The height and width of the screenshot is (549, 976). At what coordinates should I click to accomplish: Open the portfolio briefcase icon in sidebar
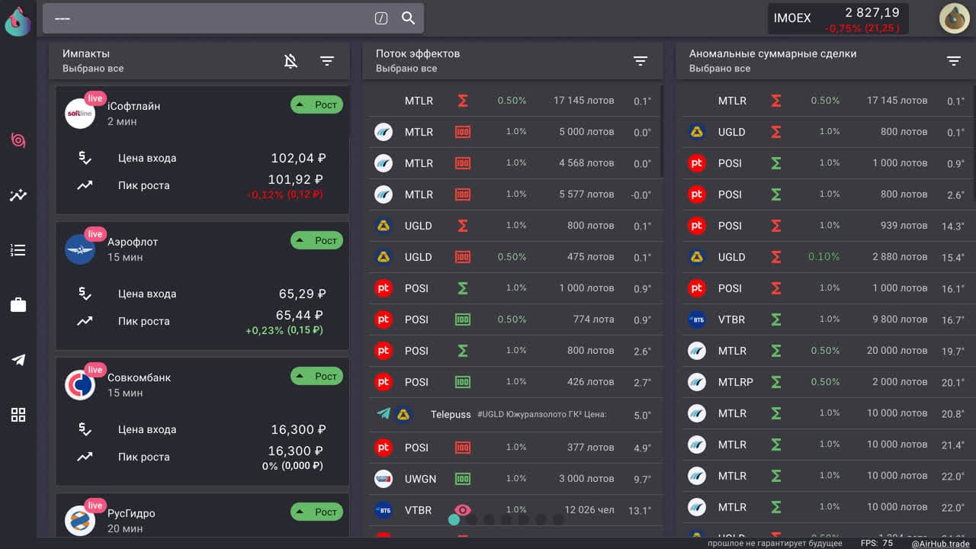coord(18,305)
